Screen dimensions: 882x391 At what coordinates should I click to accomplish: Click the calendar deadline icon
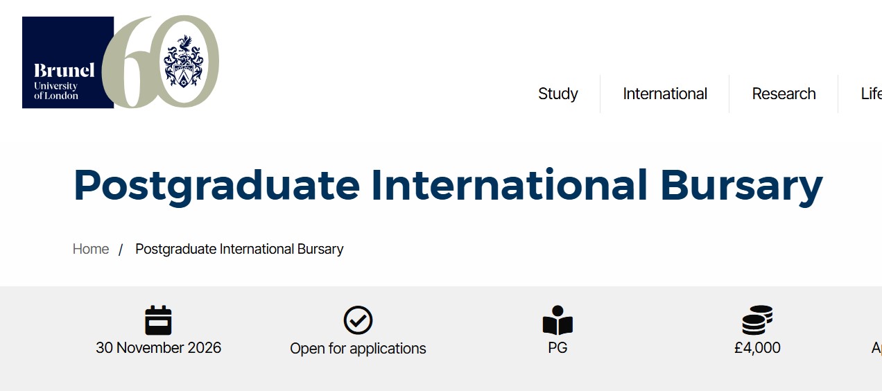(x=158, y=320)
